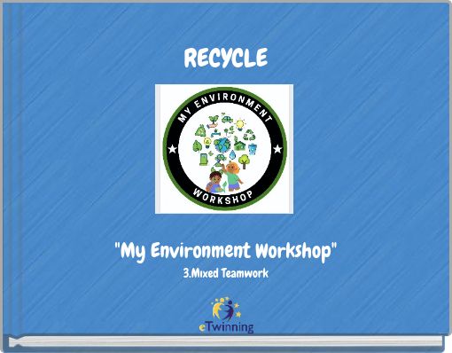Click the "My Environment Workshop" subtitle text

point(226,251)
